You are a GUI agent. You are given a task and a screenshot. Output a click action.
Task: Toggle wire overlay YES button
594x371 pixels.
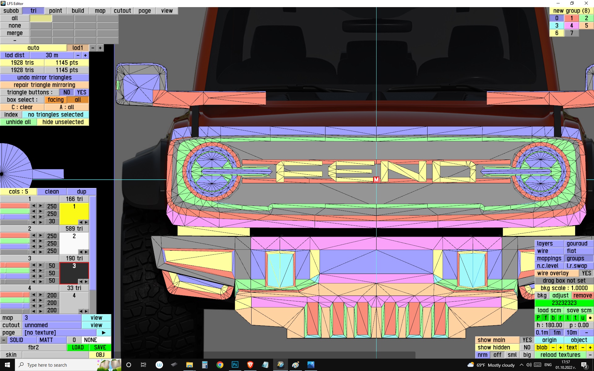coord(586,273)
